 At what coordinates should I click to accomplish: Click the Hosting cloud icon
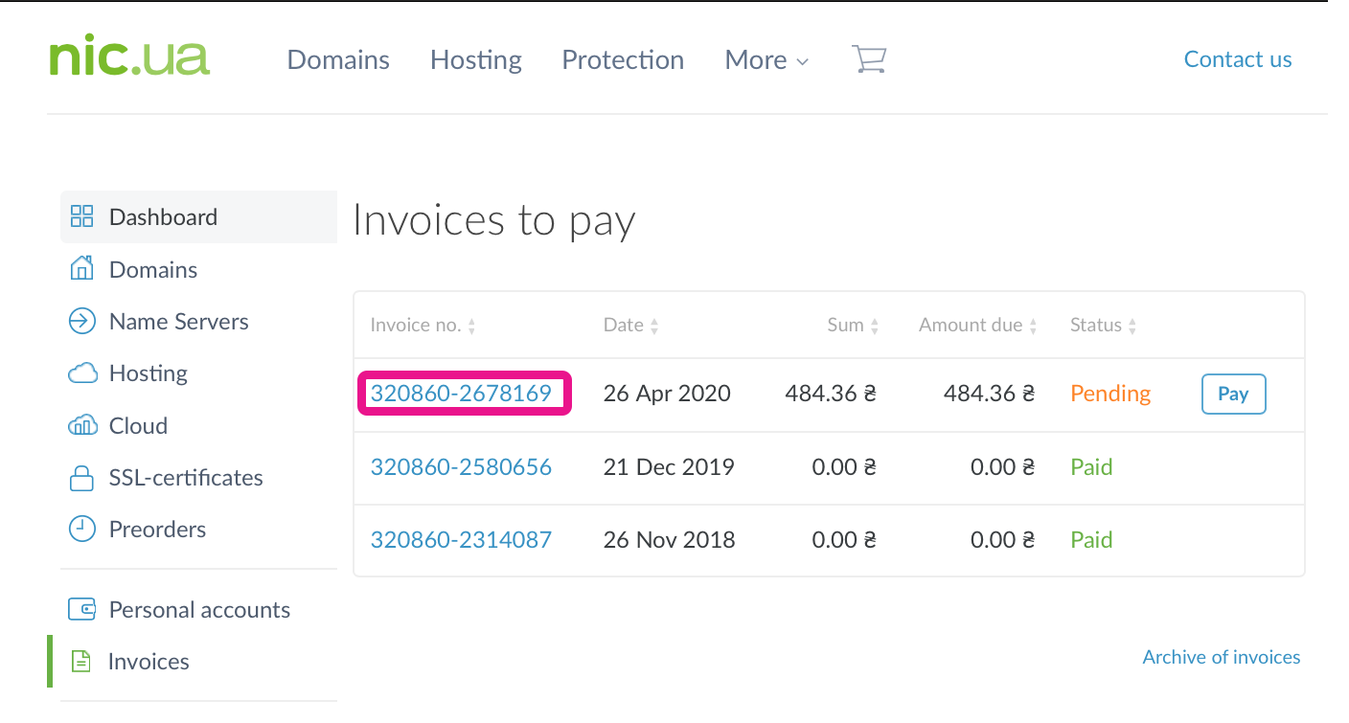(x=82, y=373)
